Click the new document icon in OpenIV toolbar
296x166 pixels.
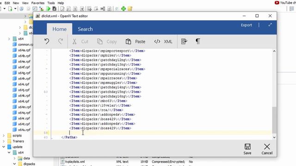pyautogui.click(x=10, y=9)
